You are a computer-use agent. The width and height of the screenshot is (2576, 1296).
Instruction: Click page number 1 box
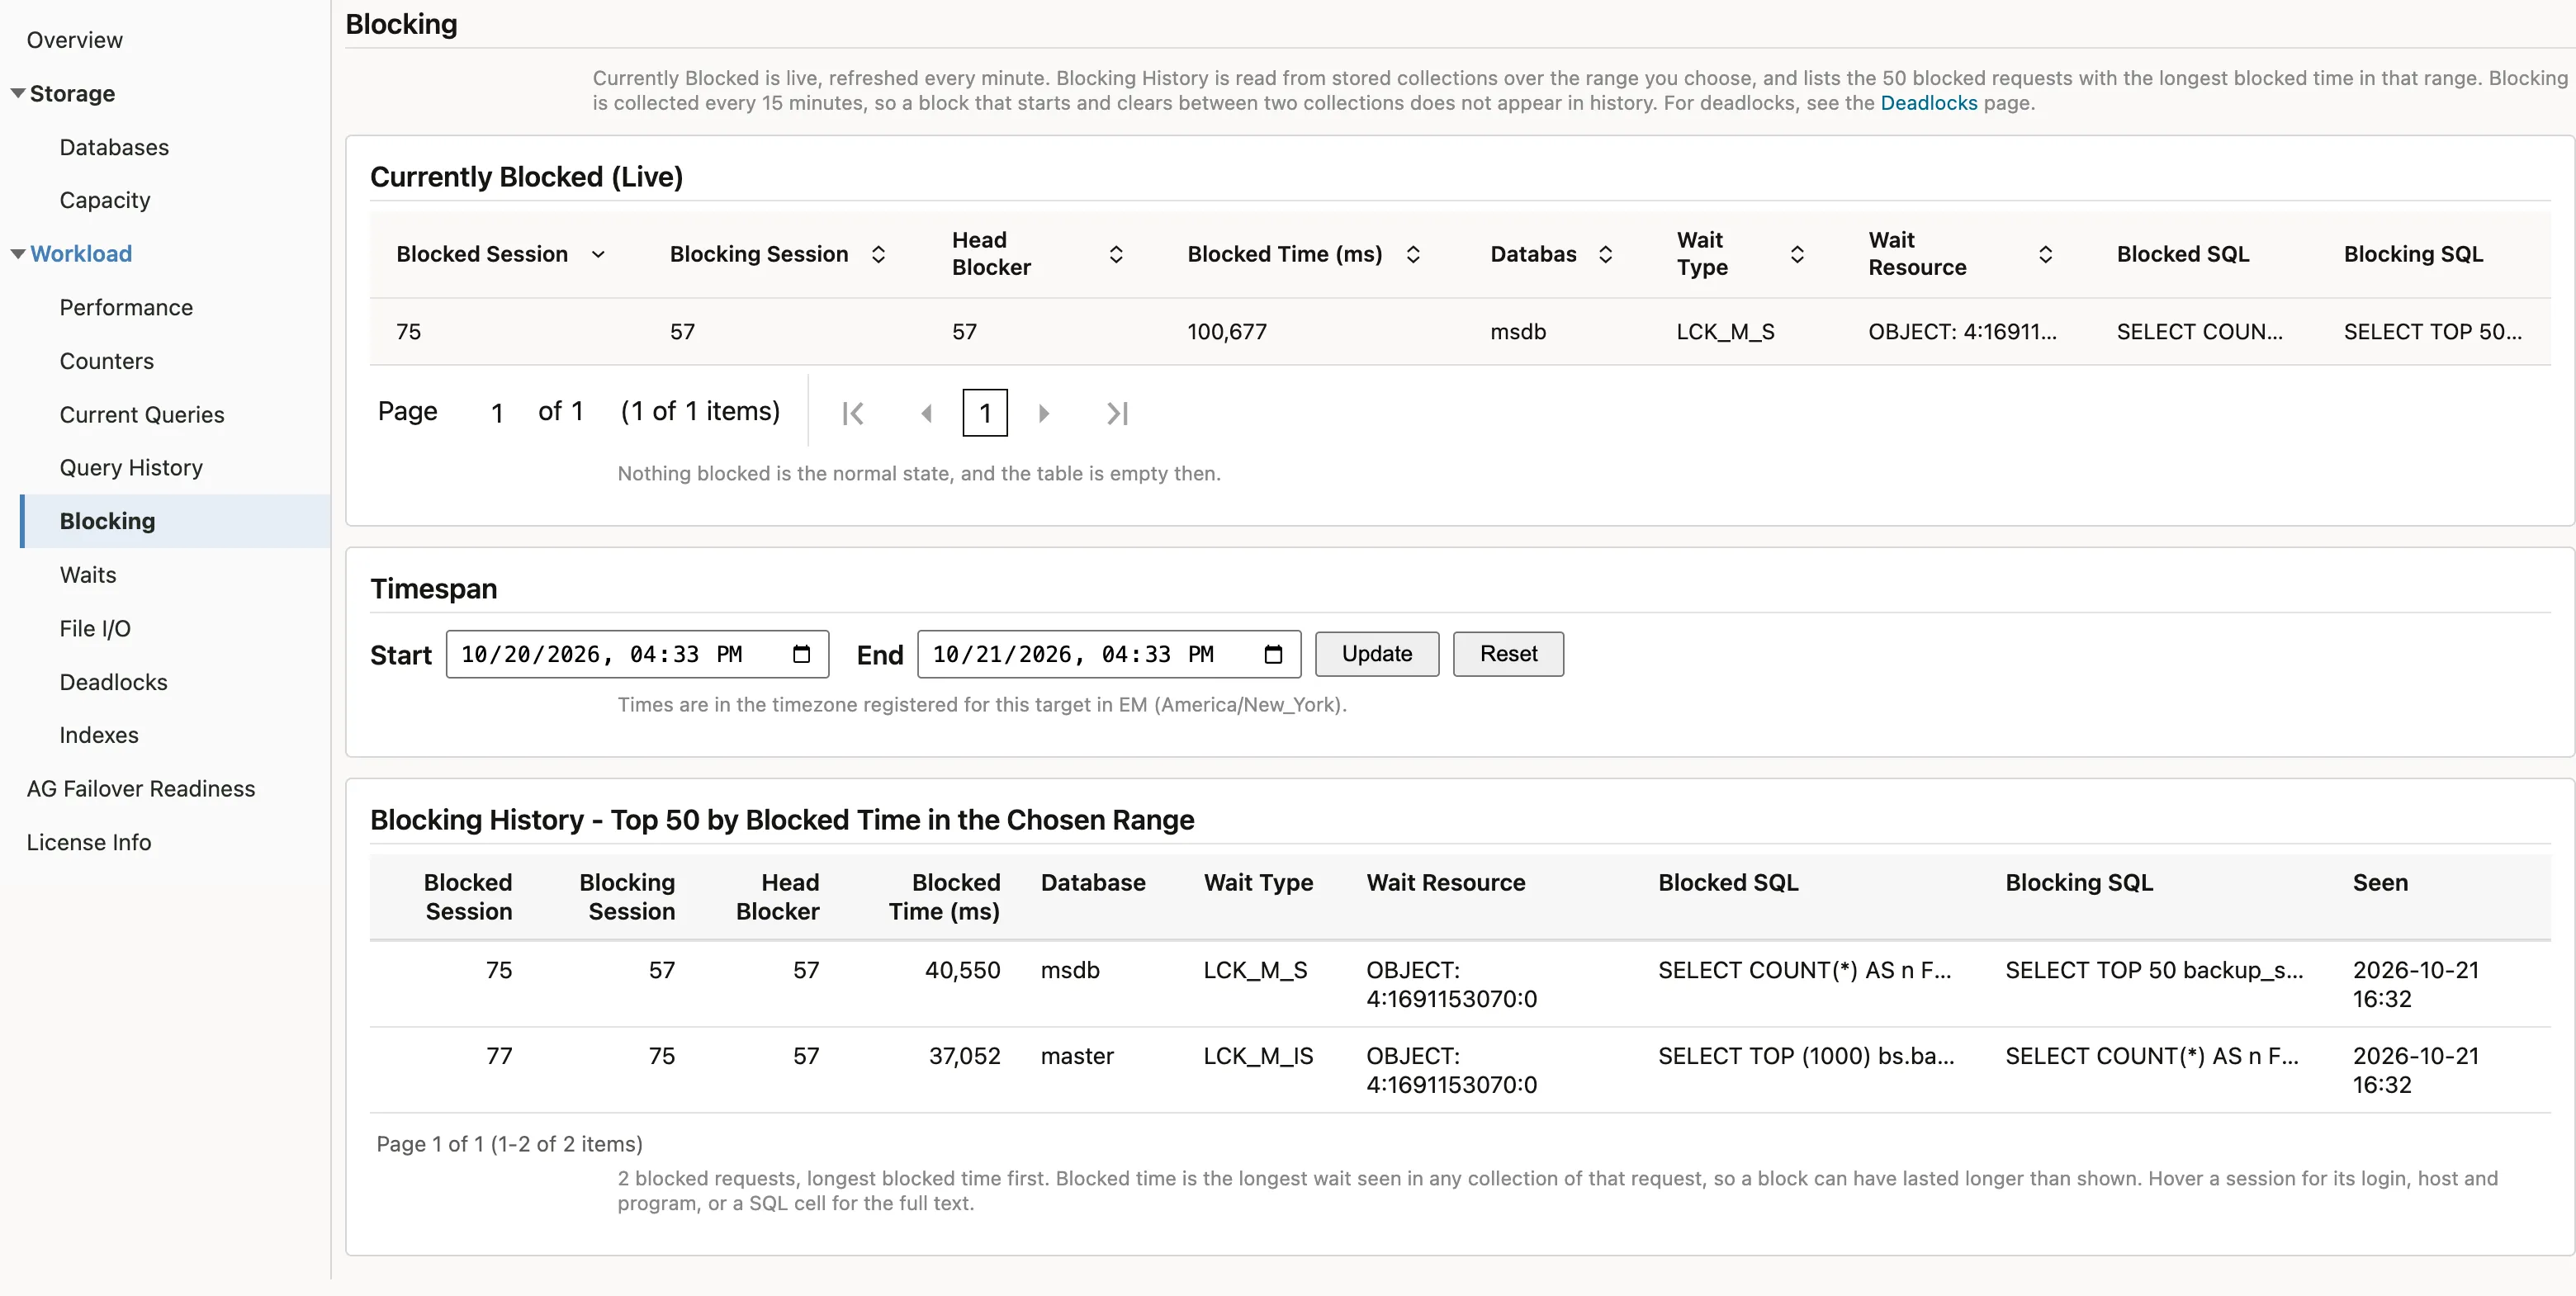pos(985,413)
